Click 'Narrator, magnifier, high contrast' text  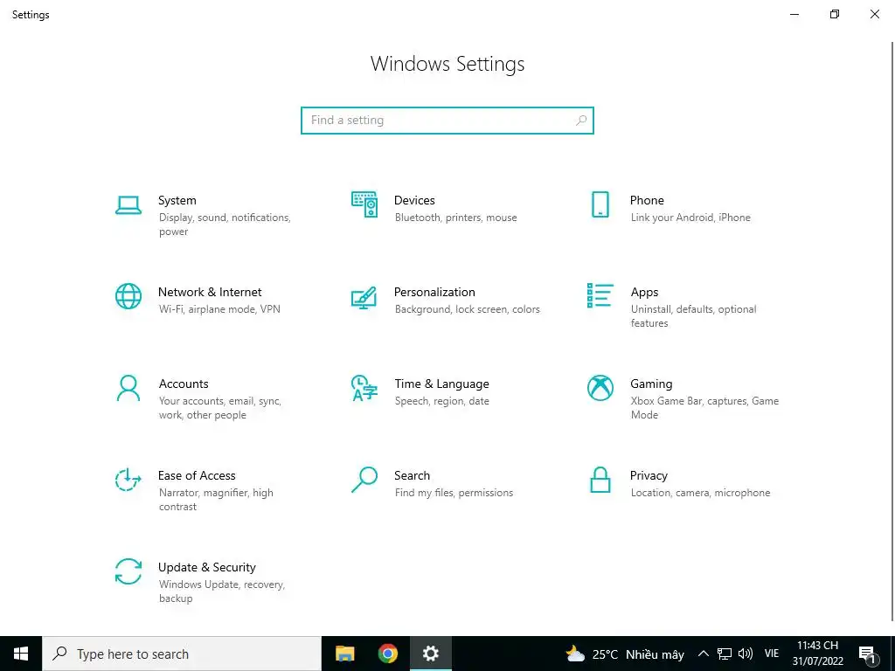216,500
